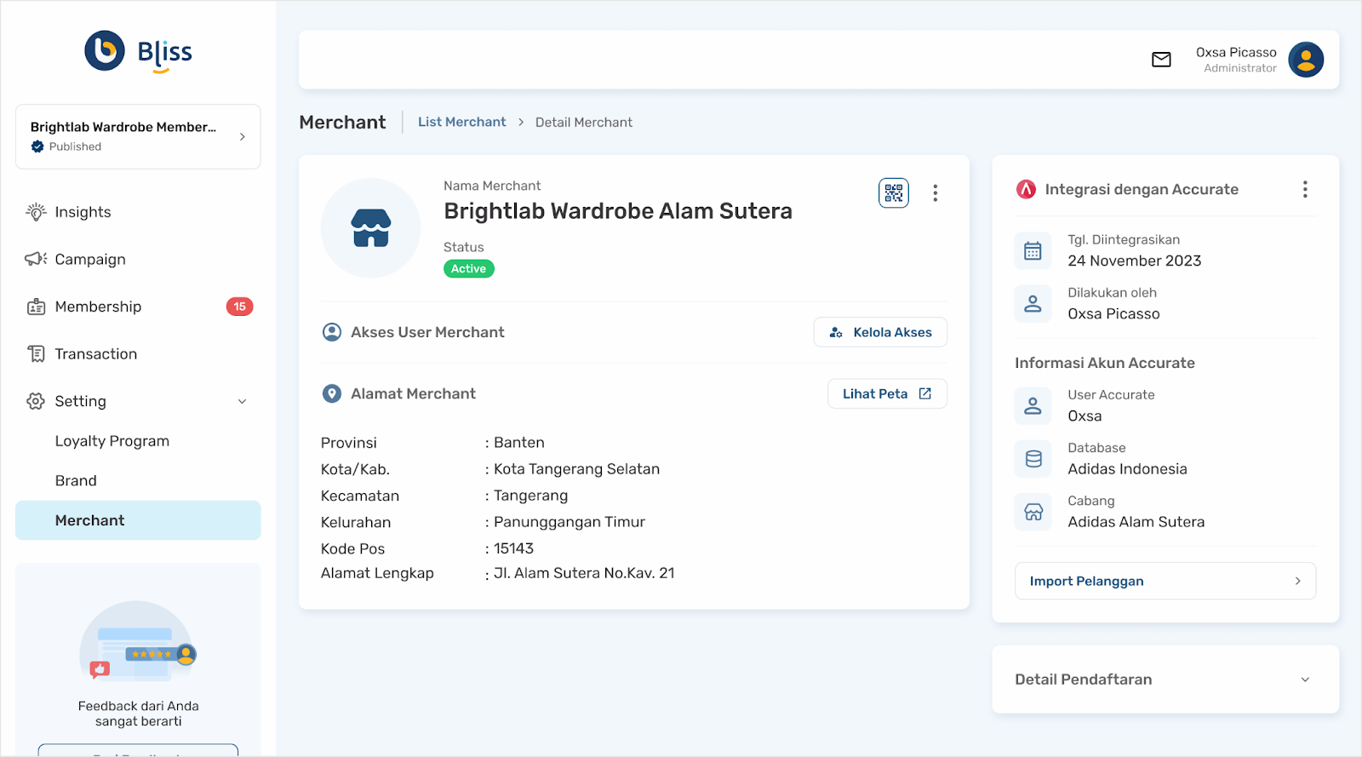Click the Insights lightbulb icon
Image resolution: width=1362 pixels, height=757 pixels.
click(36, 212)
